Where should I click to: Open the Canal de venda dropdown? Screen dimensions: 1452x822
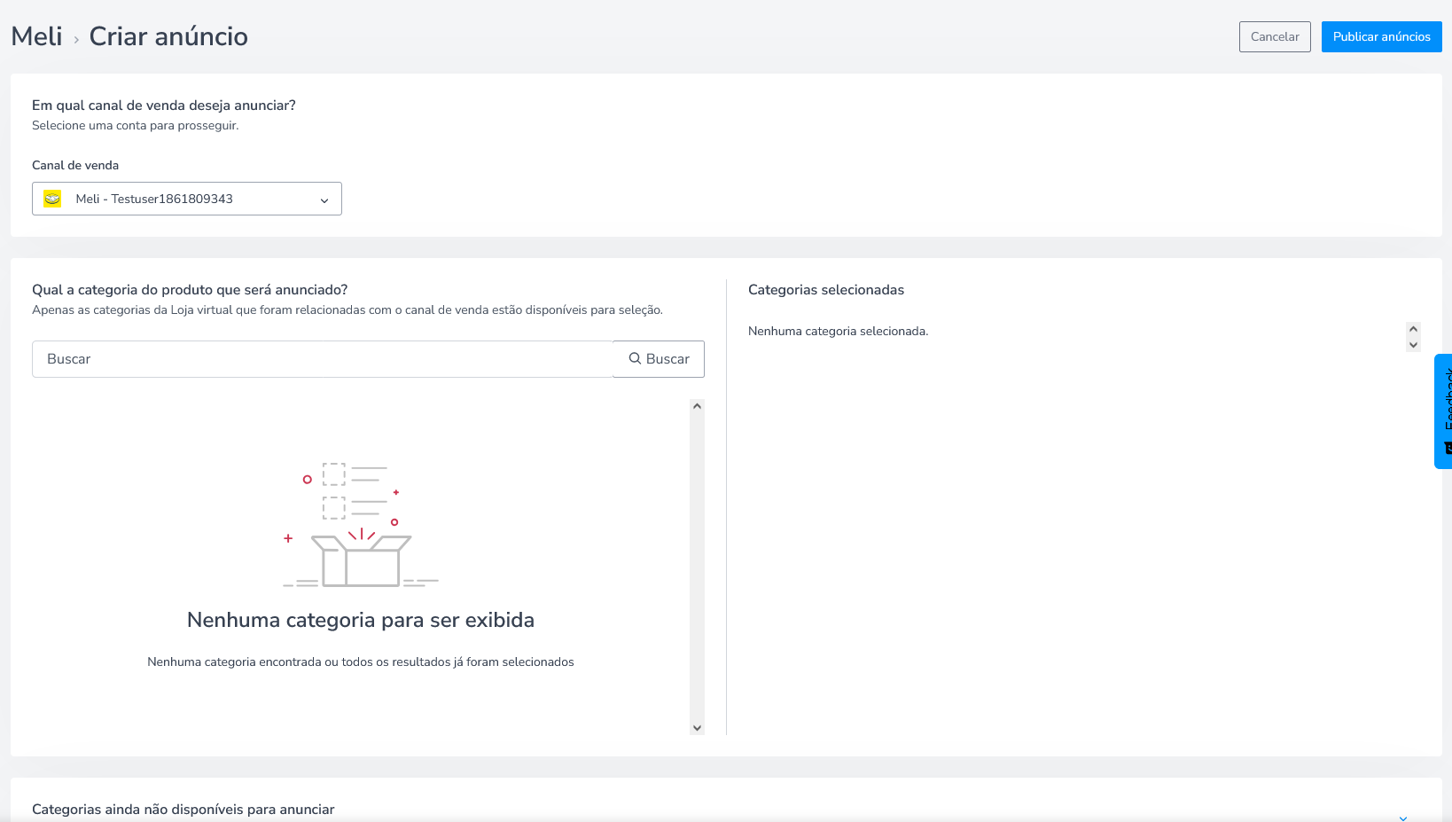[x=187, y=199]
